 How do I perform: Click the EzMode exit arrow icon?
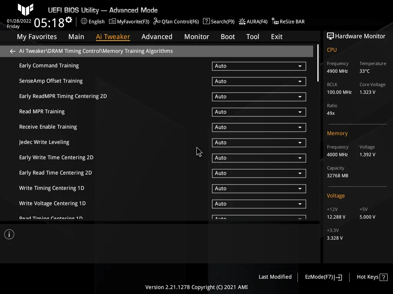click(x=338, y=277)
